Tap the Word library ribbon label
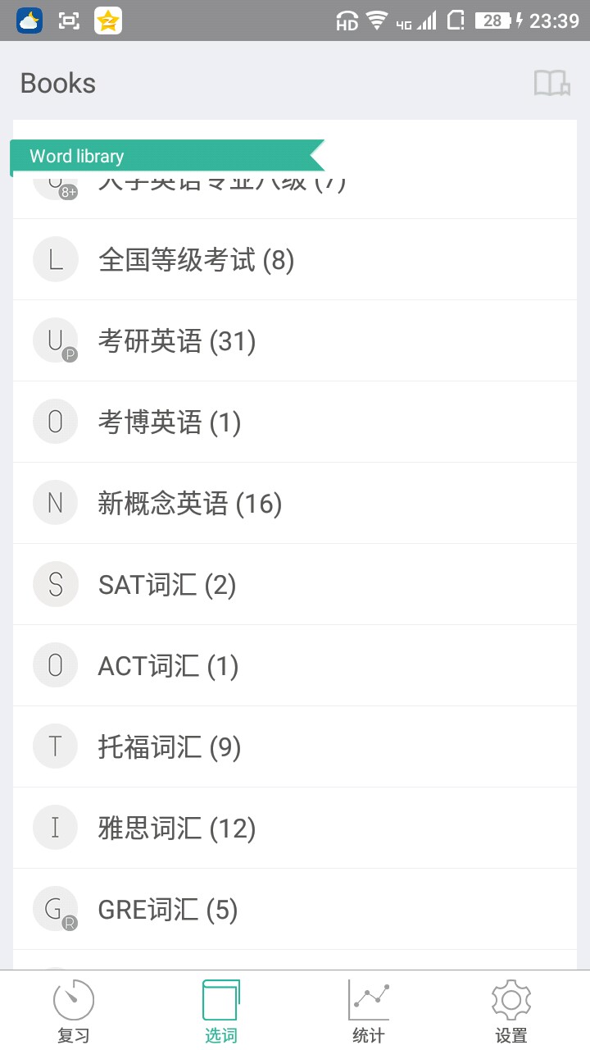Image resolution: width=590 pixels, height=1050 pixels. [x=77, y=156]
